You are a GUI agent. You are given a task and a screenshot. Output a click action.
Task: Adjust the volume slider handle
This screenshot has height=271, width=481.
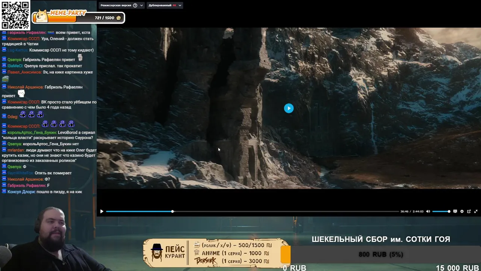tap(449, 212)
